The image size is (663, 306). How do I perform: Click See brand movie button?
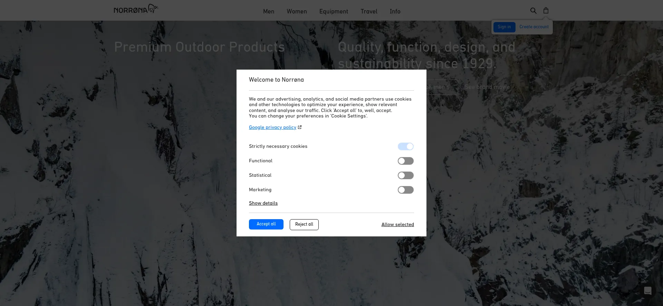point(487,87)
